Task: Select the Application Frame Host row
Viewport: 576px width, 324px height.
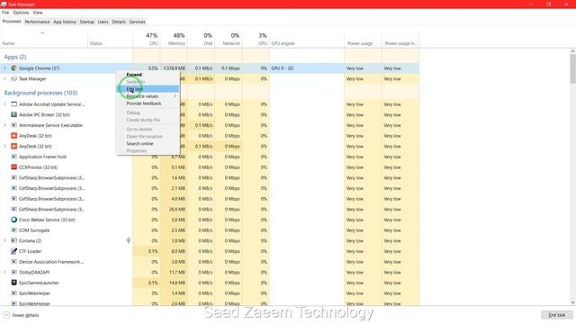Action: click(x=210, y=157)
